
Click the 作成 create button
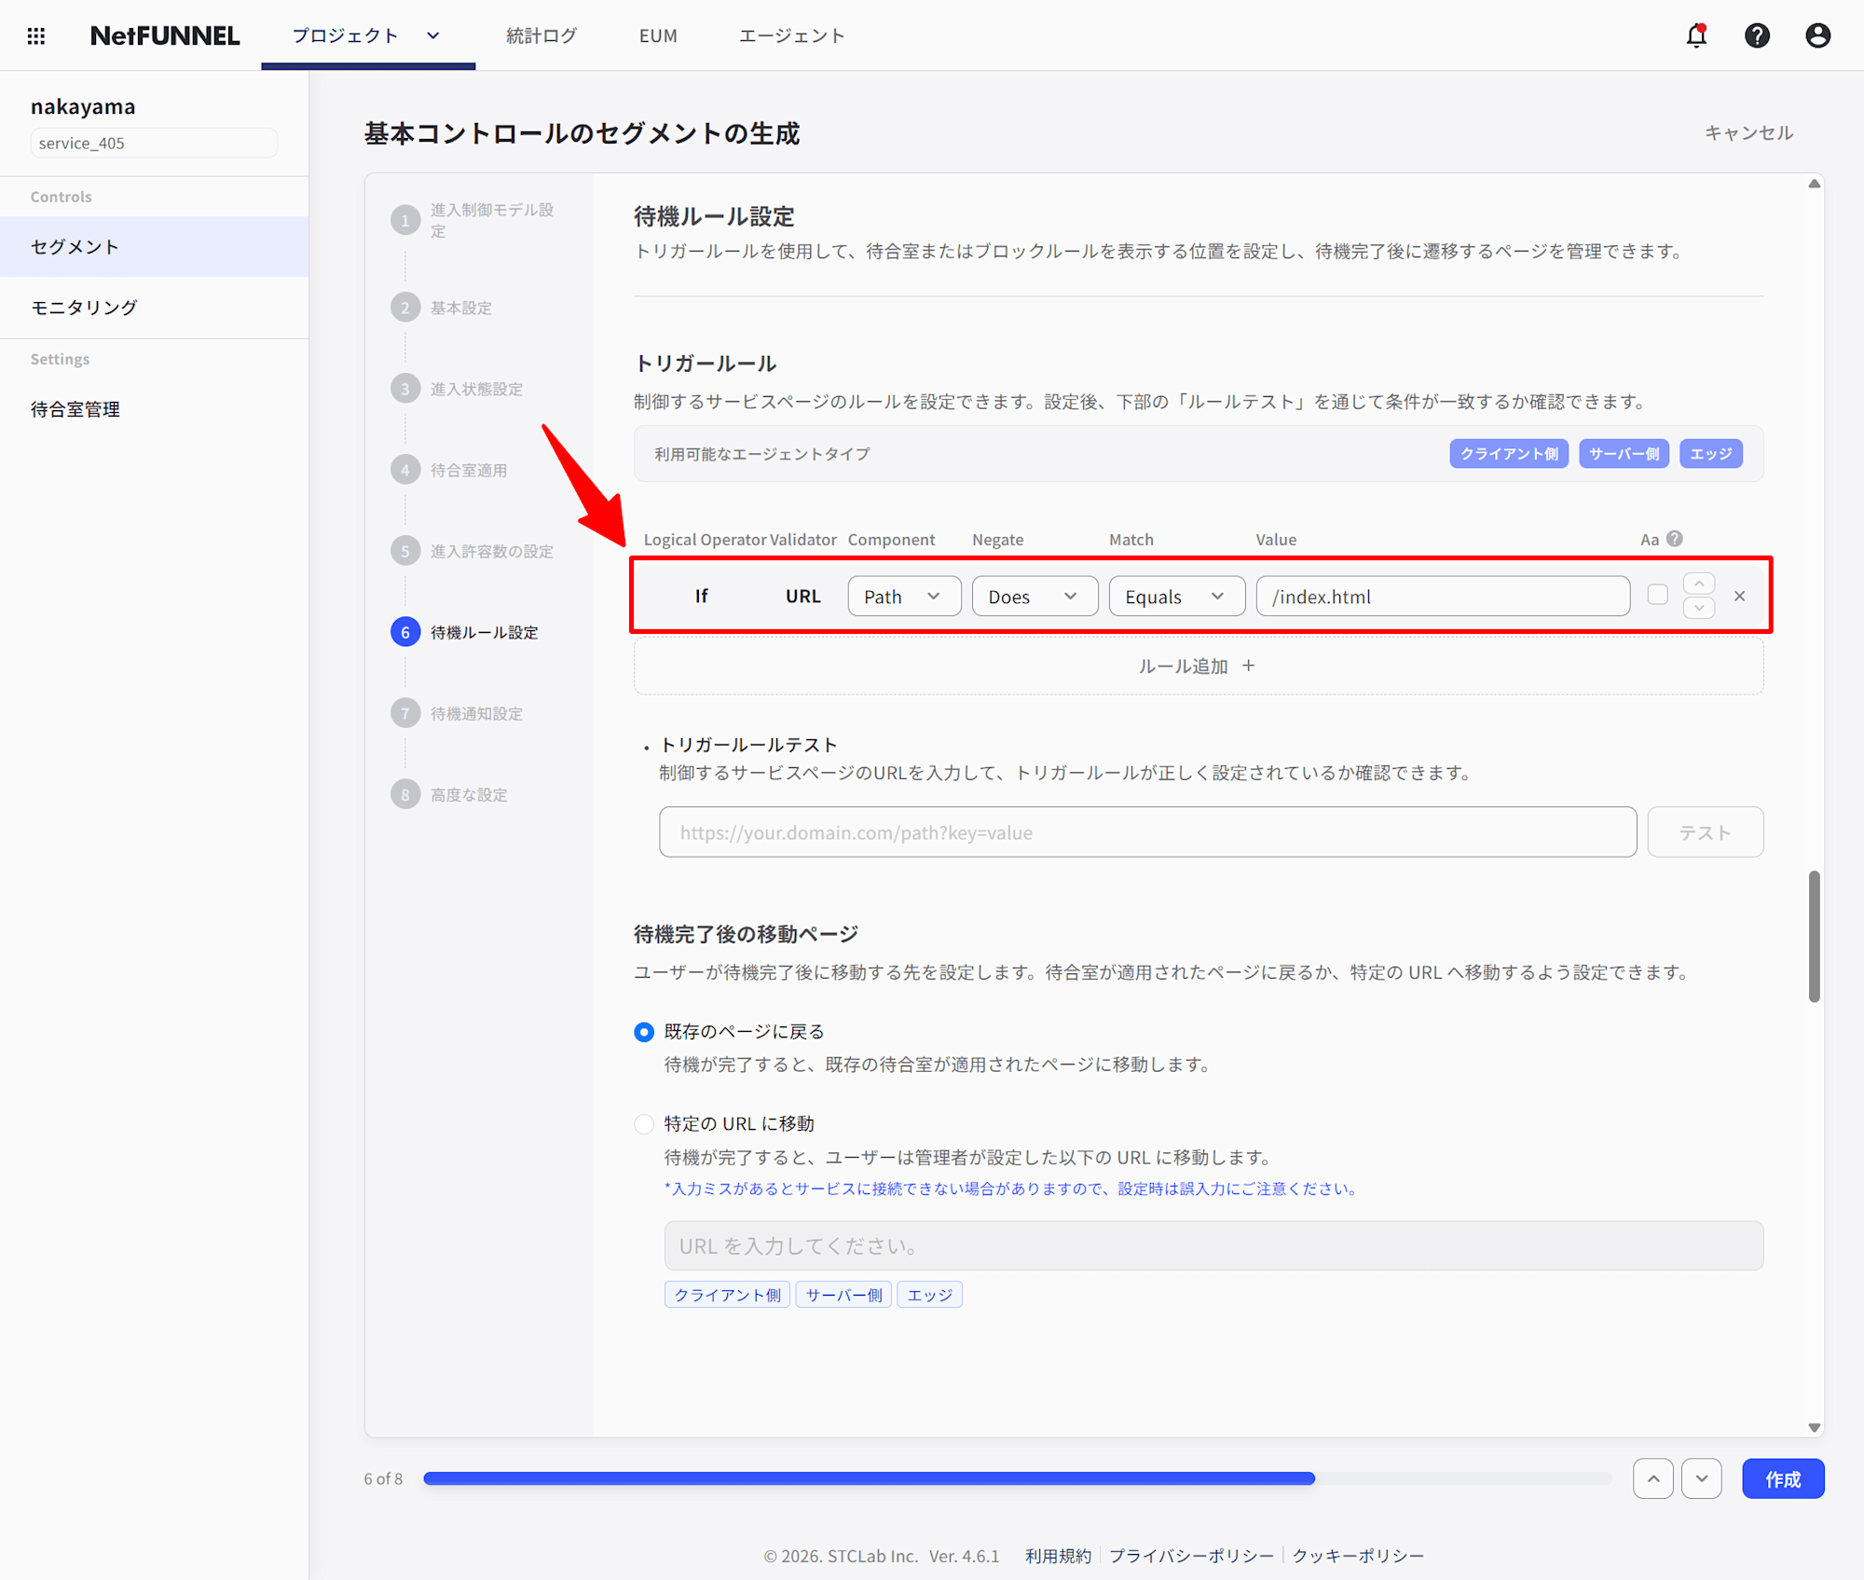(x=1782, y=1478)
